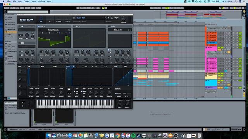
Task: Open Finder from the Dock
Action: click(48, 136)
